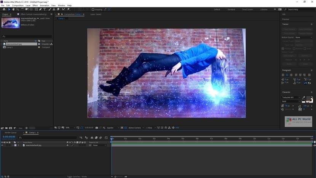
Task: Expand the workspace overflow chevrons
Action: tap(275, 10)
